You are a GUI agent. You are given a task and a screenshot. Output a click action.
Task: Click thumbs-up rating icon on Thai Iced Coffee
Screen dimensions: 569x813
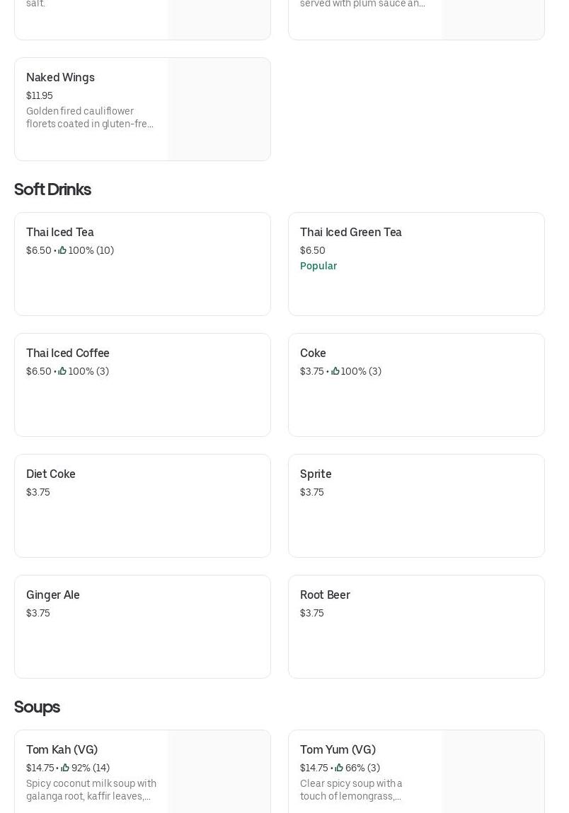pos(62,371)
